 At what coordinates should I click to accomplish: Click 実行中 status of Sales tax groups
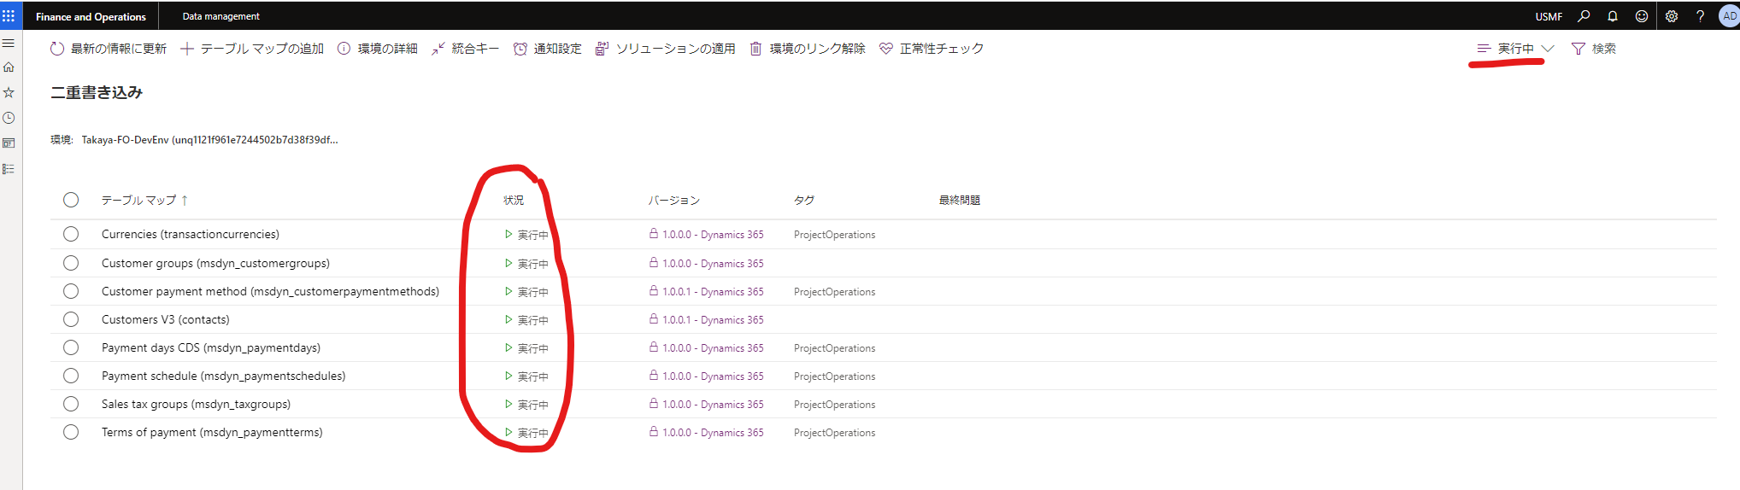pyautogui.click(x=526, y=405)
